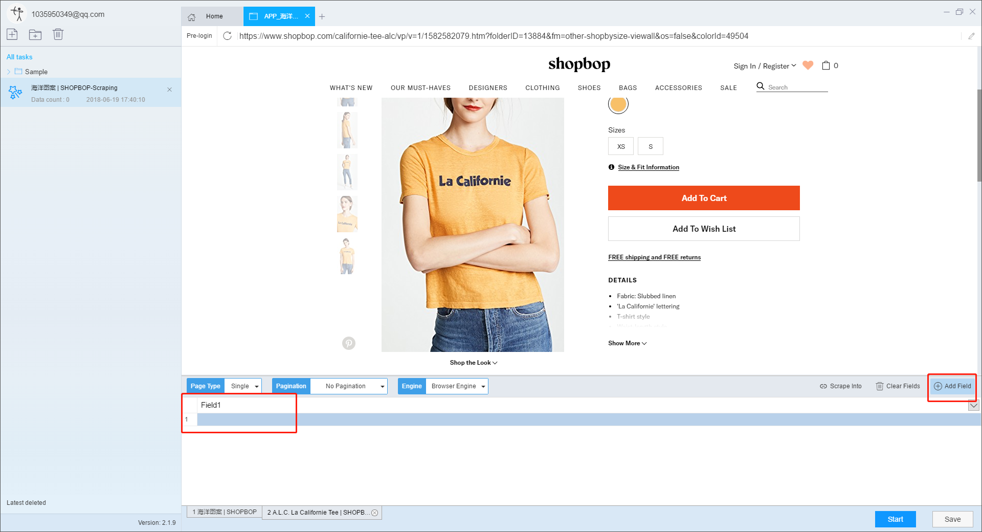
Task: Click the shopbop logo
Action: coord(579,64)
